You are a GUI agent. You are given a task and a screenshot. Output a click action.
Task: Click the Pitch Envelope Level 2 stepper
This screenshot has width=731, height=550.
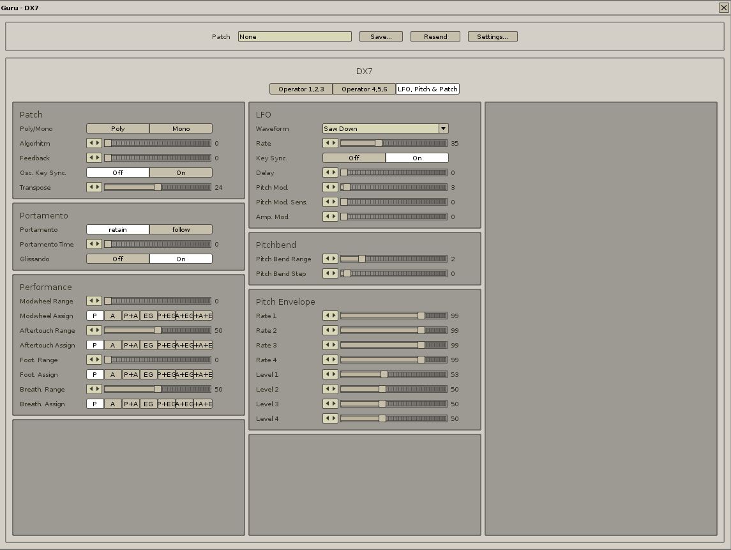pyautogui.click(x=330, y=389)
